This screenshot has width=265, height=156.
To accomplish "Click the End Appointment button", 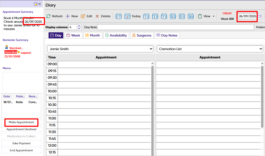I will point(21,150).
